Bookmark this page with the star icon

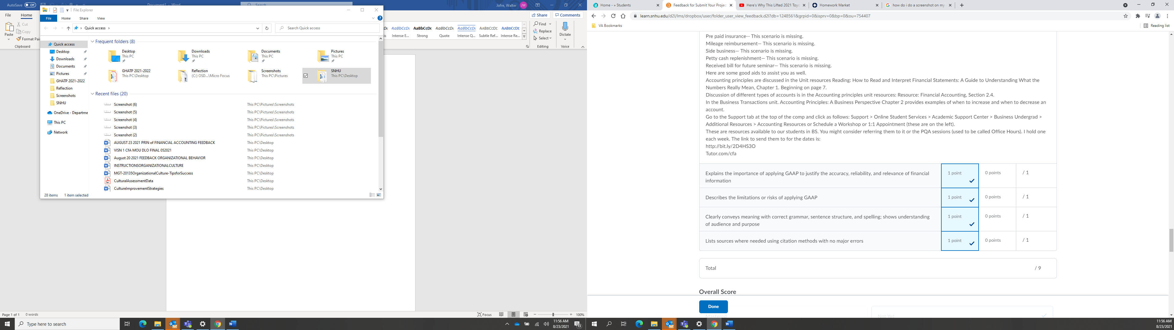(1126, 16)
